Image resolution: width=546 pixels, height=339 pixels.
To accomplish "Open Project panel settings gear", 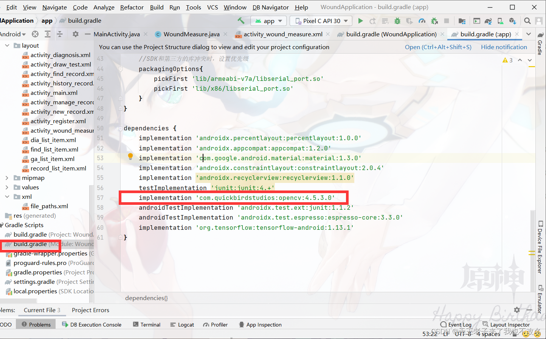I will 75,34.
